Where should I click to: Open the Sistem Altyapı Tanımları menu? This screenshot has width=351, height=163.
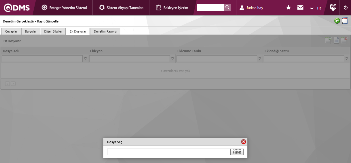pos(121,8)
